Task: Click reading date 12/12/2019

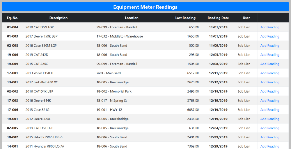Action: coord(218,82)
